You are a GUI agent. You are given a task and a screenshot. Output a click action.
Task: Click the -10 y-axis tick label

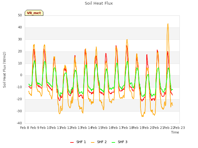(19, 87)
